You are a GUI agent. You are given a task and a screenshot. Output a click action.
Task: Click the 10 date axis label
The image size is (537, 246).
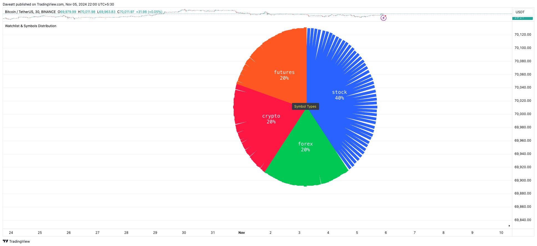pyautogui.click(x=501, y=233)
